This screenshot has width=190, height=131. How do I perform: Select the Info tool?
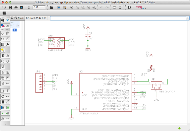click(3, 20)
